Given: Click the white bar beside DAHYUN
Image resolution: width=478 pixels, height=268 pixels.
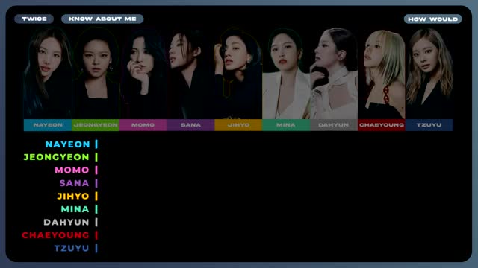Looking at the screenshot, I should click(96, 223).
